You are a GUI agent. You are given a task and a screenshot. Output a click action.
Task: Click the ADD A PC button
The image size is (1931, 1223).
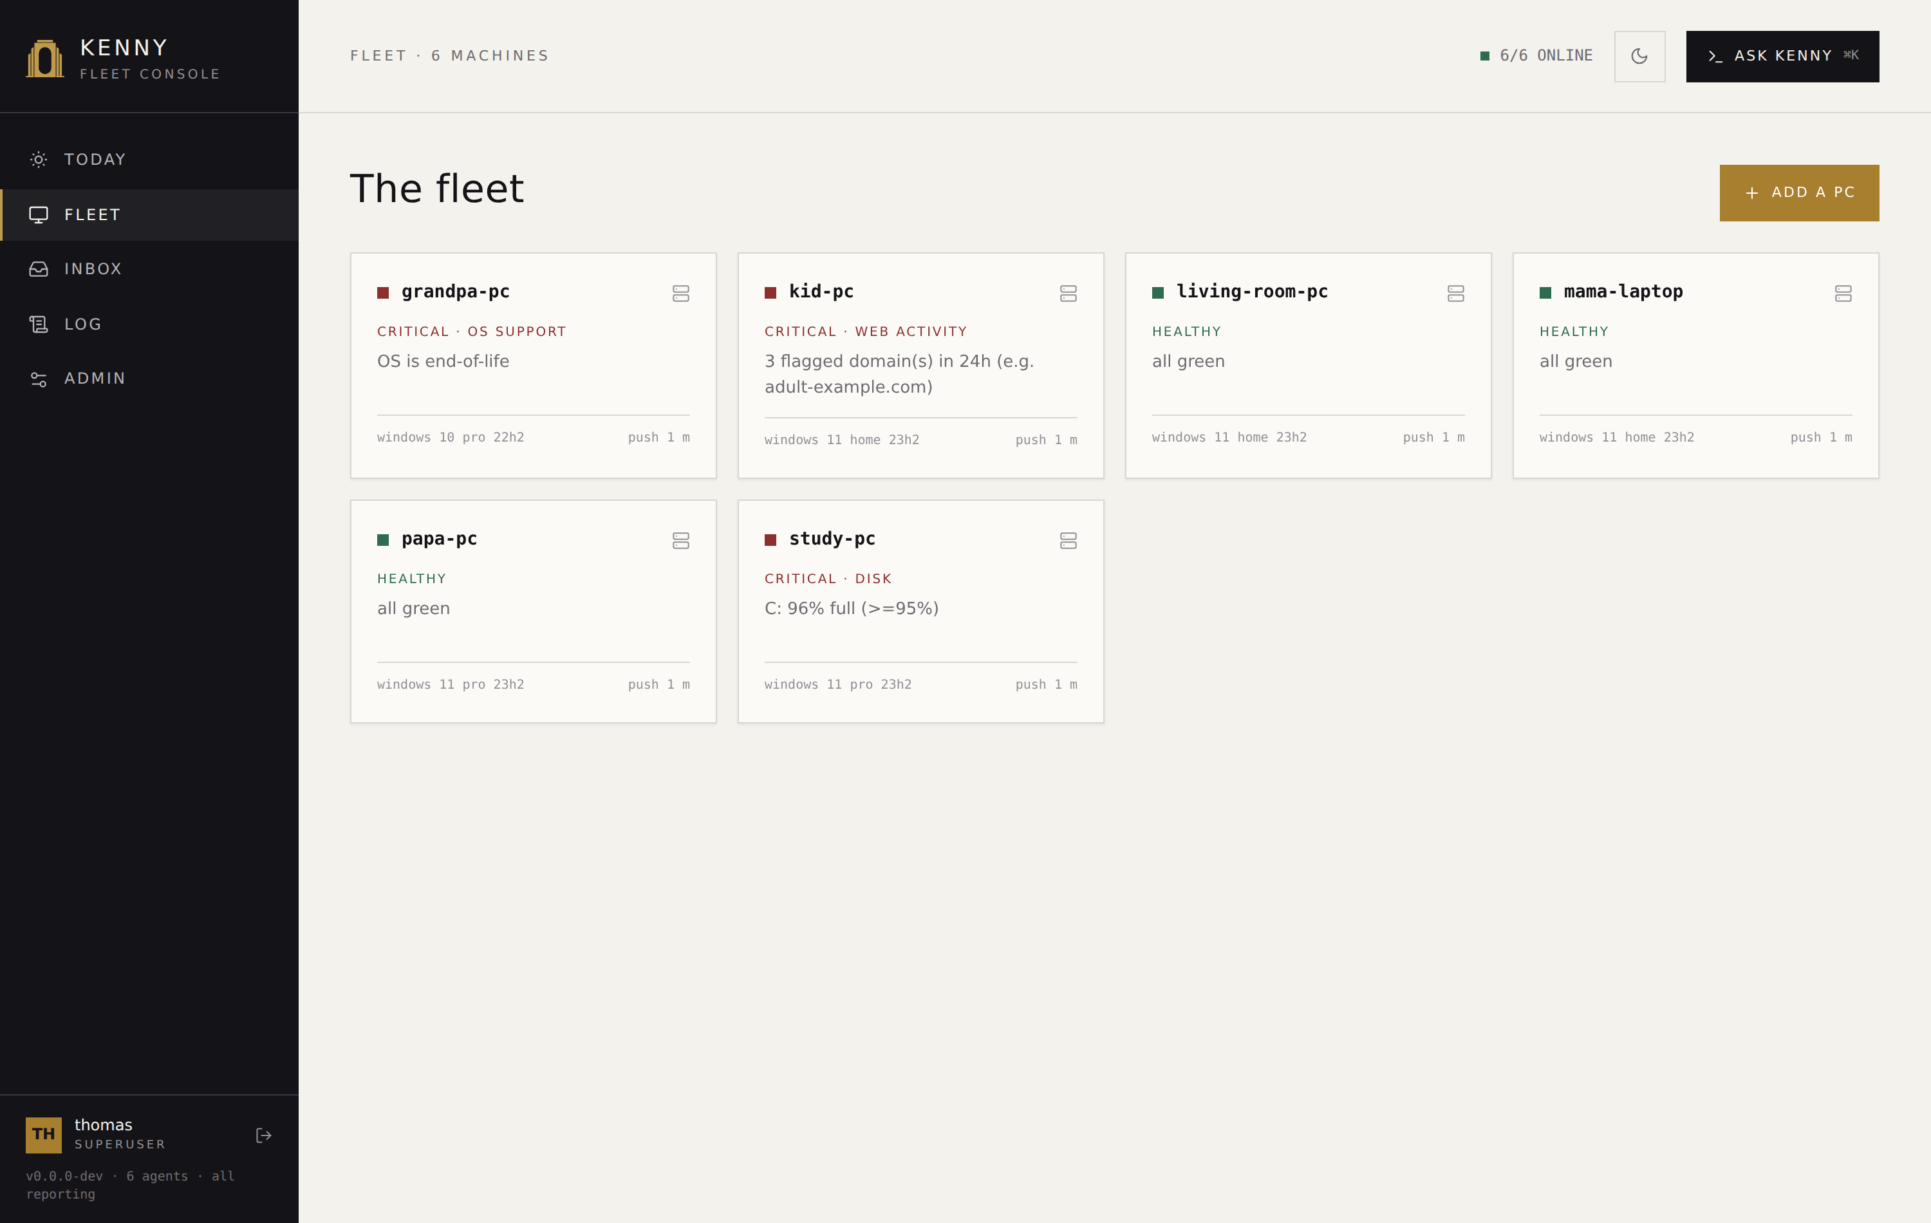coord(1798,192)
